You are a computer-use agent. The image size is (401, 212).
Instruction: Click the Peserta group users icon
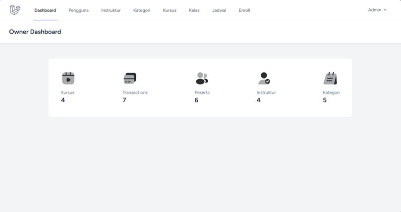point(202,78)
